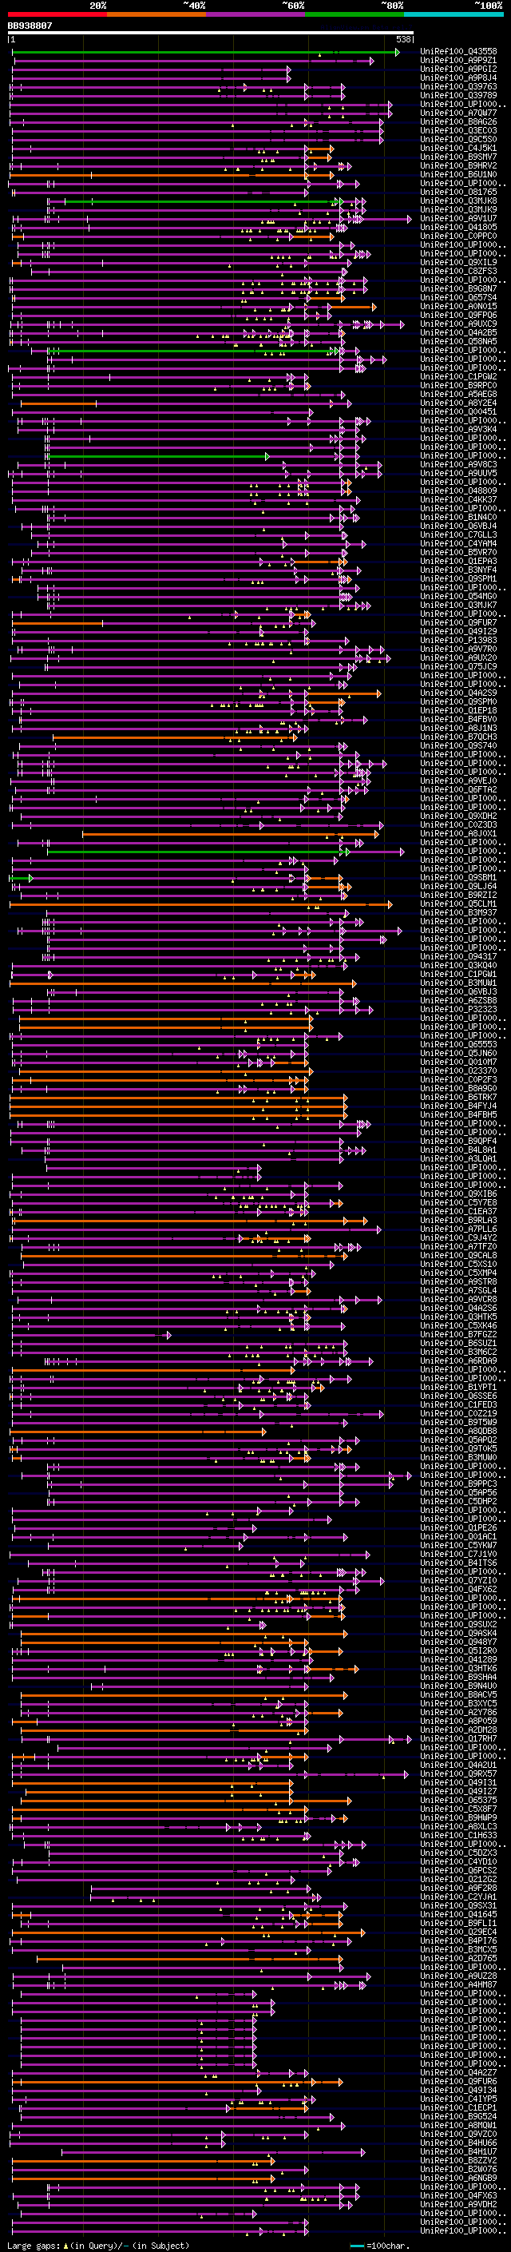
Task: Open the UniRef100_A7QW77 entry
Action: pyautogui.click(x=458, y=113)
